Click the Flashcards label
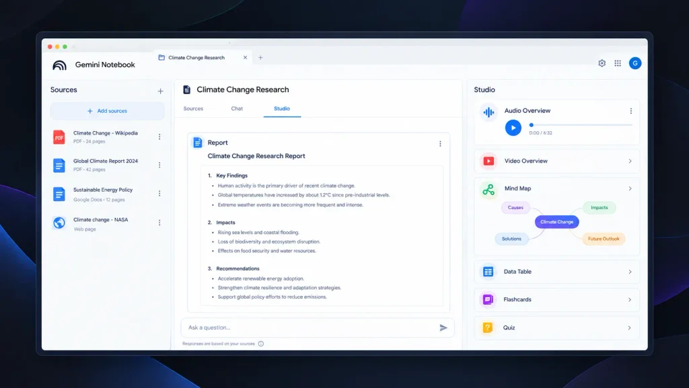 pyautogui.click(x=517, y=300)
